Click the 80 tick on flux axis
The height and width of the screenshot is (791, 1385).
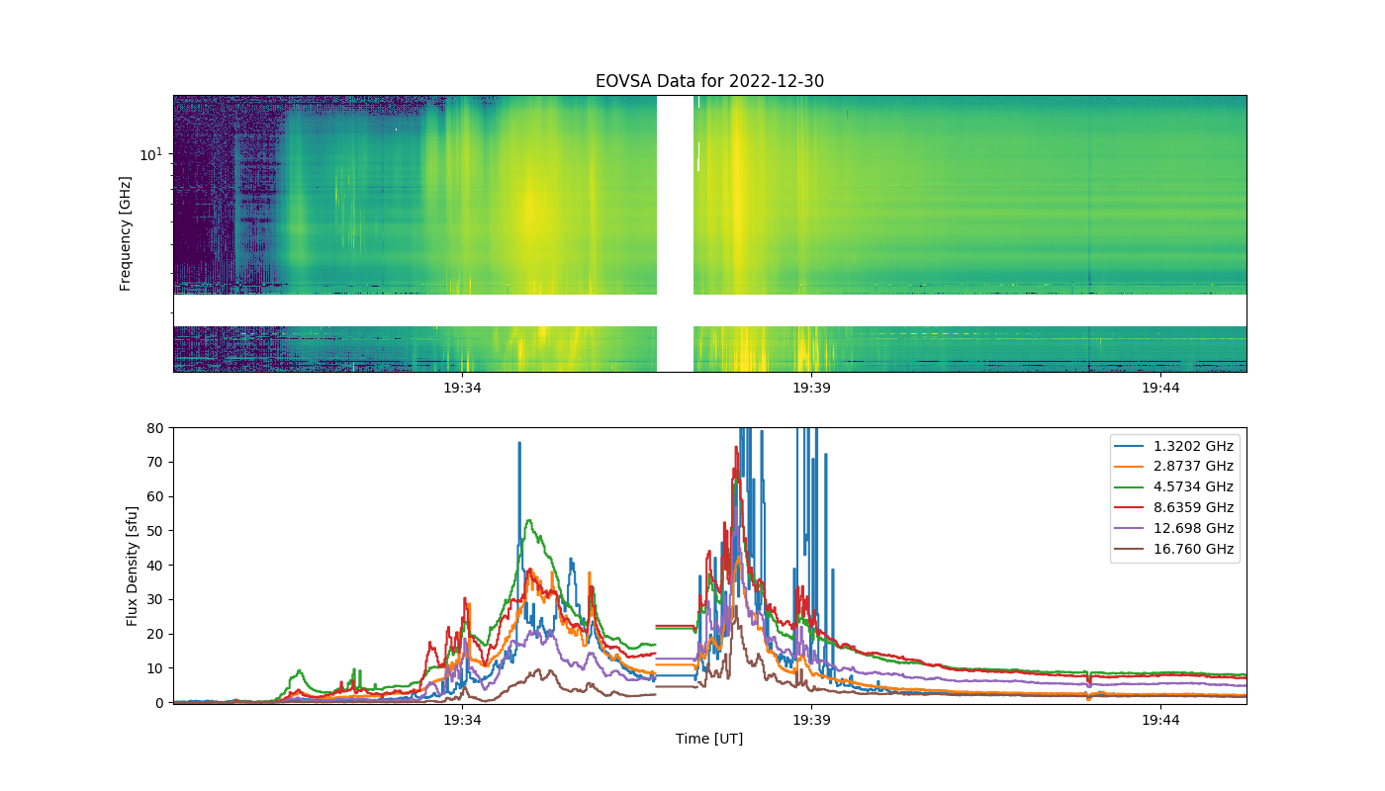(x=155, y=428)
